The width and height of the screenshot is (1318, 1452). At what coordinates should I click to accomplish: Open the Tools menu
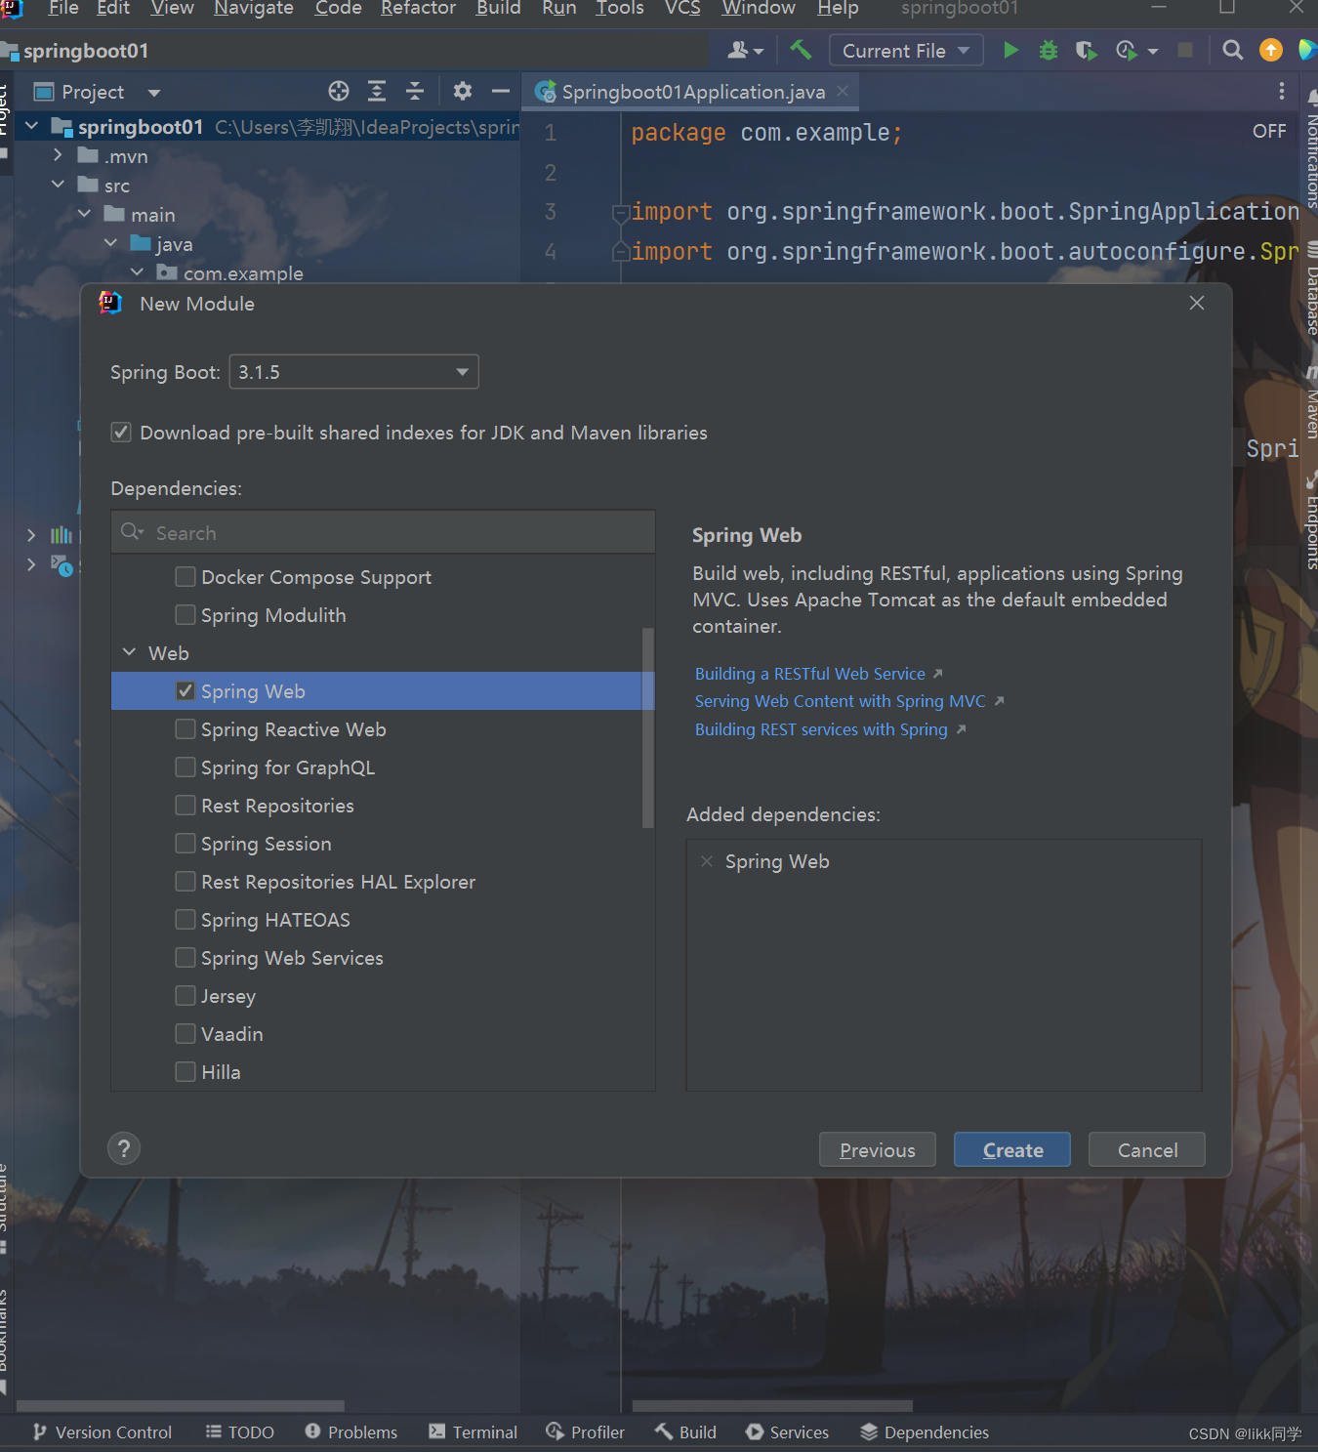point(620,9)
